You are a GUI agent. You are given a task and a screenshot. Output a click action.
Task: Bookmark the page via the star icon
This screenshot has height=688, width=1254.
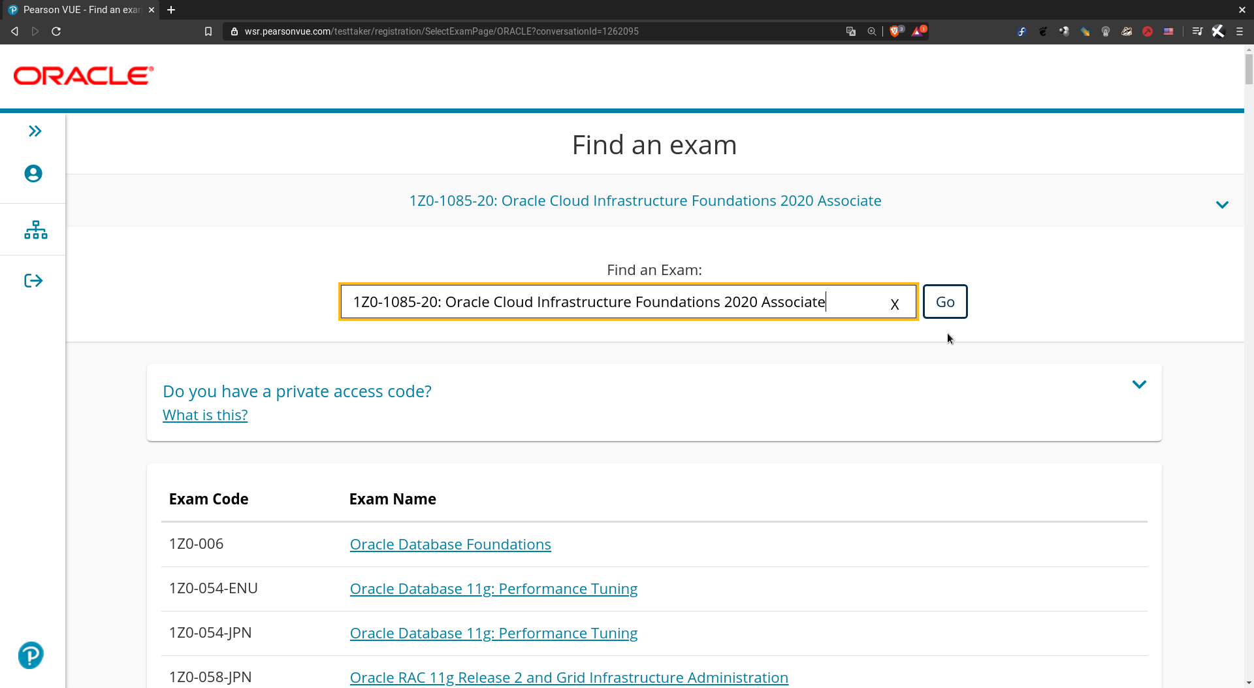(208, 31)
